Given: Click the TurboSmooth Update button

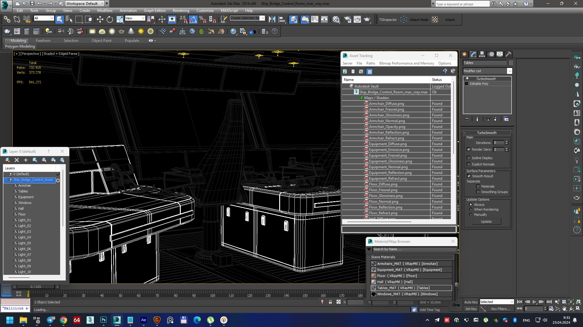Looking at the screenshot, I should [x=486, y=222].
